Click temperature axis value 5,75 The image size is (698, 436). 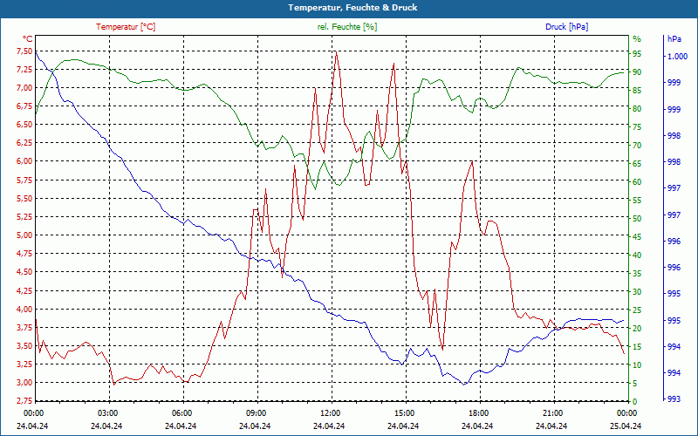(x=24, y=181)
